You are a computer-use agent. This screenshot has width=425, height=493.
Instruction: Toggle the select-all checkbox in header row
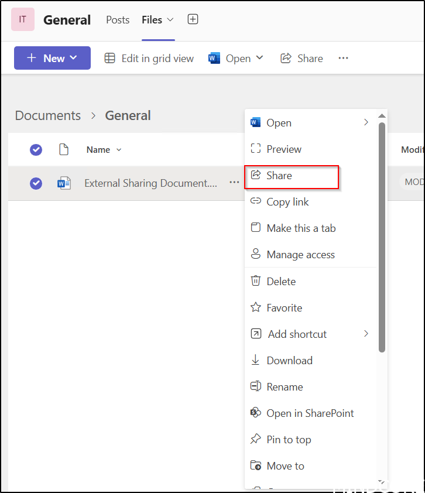(36, 150)
